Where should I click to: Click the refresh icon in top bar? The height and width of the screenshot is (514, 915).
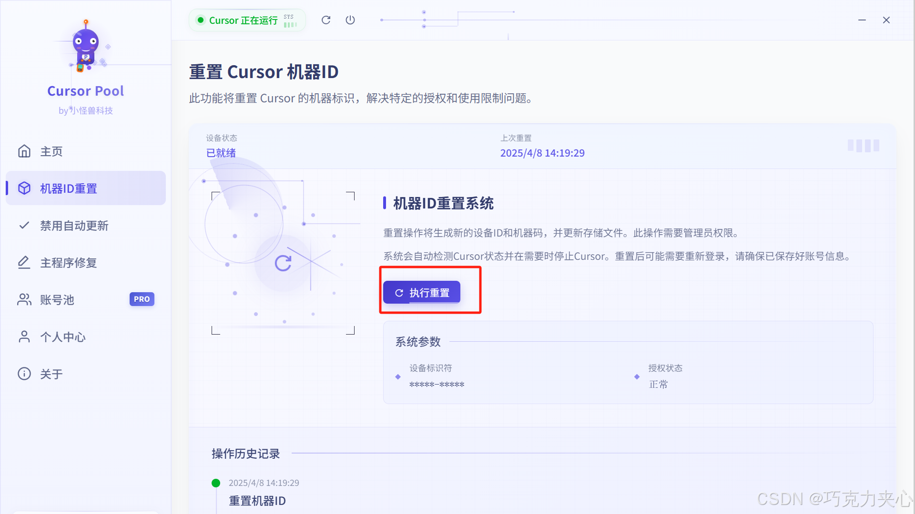[326, 20]
